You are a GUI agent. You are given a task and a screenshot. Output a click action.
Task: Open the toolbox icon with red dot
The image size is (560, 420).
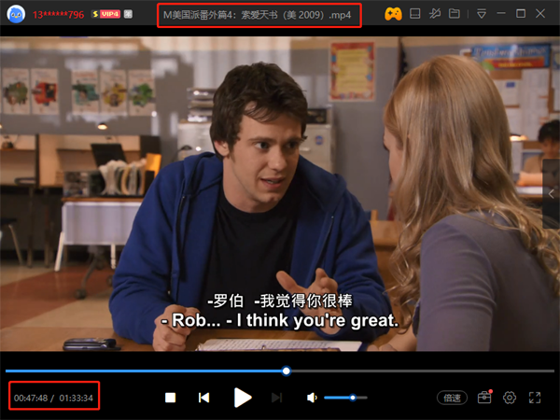[x=483, y=398]
